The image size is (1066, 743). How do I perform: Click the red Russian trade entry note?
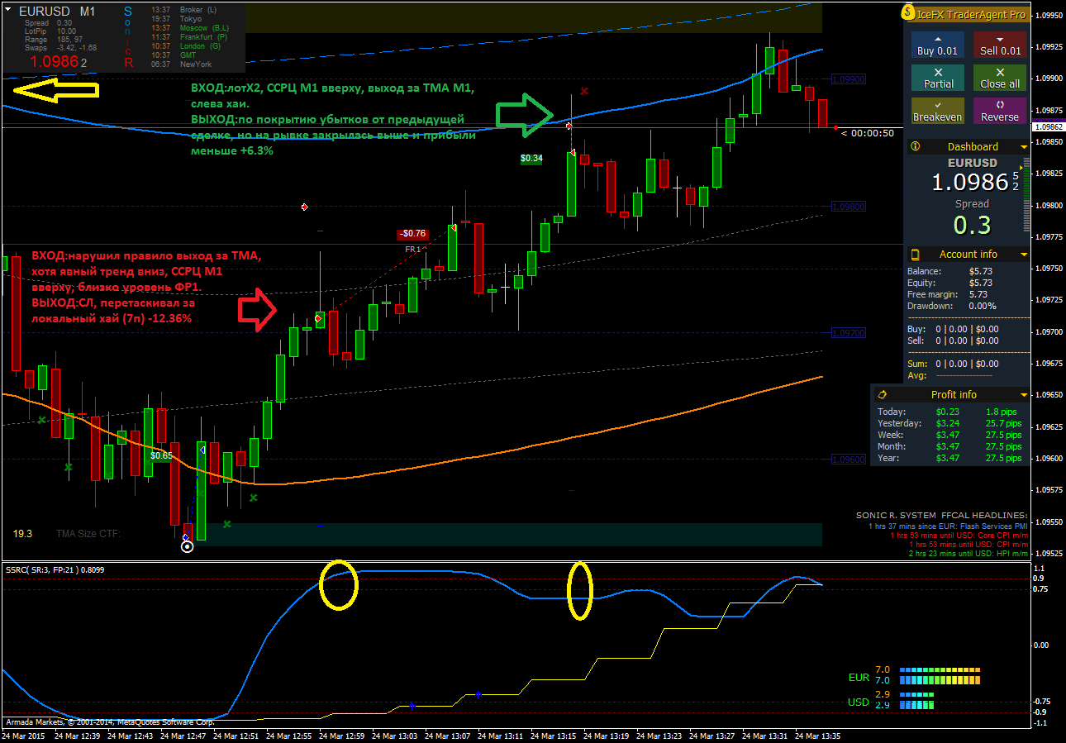point(146,287)
